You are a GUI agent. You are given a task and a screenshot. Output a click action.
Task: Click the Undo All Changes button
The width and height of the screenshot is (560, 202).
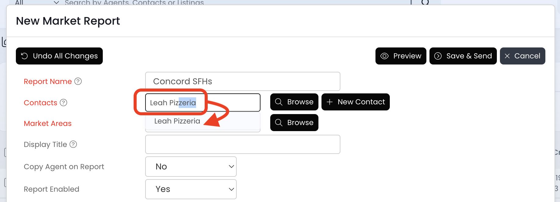coord(59,56)
